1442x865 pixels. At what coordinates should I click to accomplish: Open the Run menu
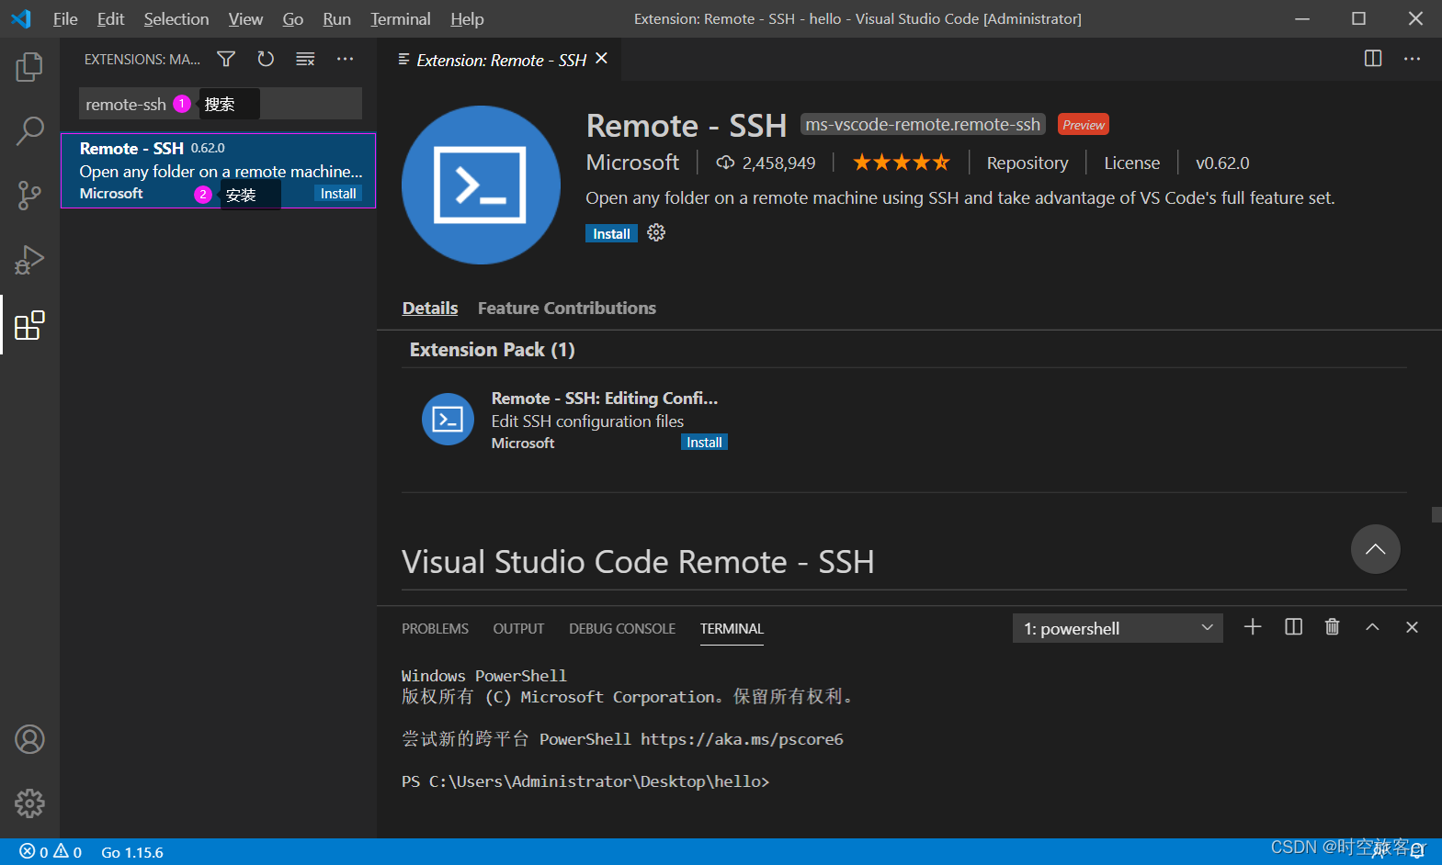tap(336, 19)
